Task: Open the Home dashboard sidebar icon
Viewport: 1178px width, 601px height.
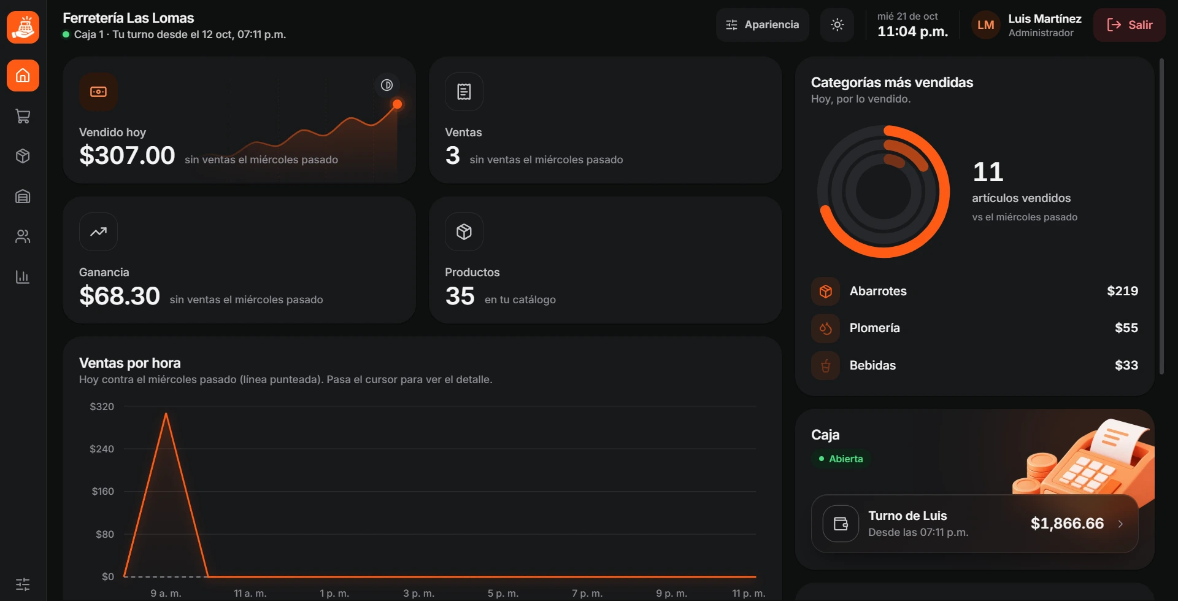Action: coord(23,76)
